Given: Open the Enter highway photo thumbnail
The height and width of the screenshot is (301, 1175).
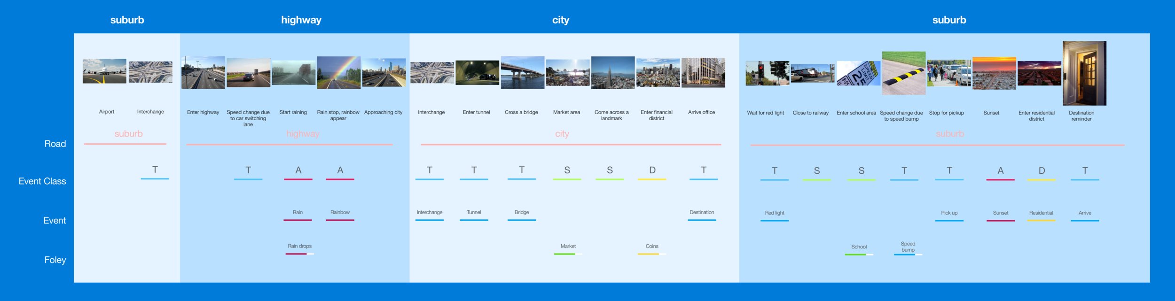Looking at the screenshot, I should [203, 72].
